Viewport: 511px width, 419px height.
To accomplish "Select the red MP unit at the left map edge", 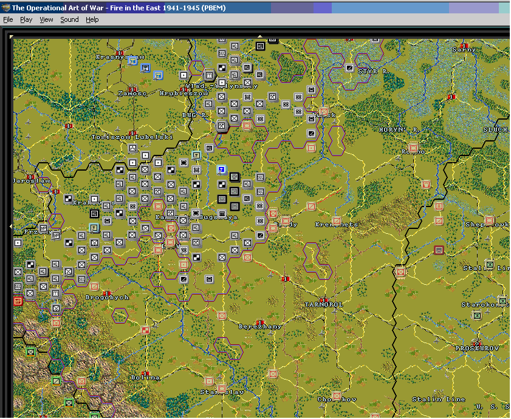I will (x=18, y=301).
